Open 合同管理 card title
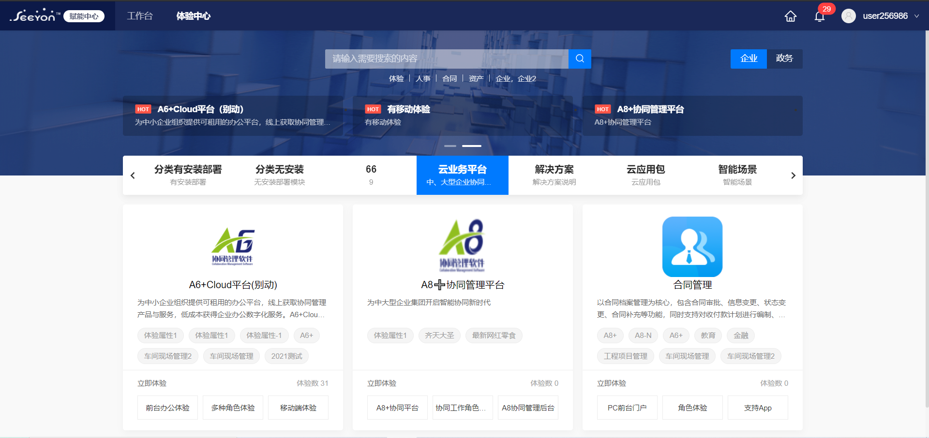The width and height of the screenshot is (929, 438). (x=692, y=285)
